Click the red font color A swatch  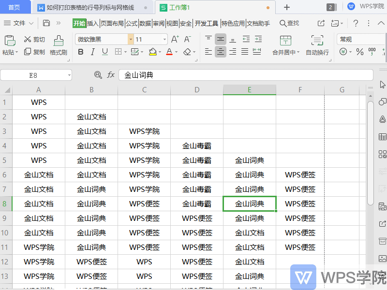click(169, 52)
